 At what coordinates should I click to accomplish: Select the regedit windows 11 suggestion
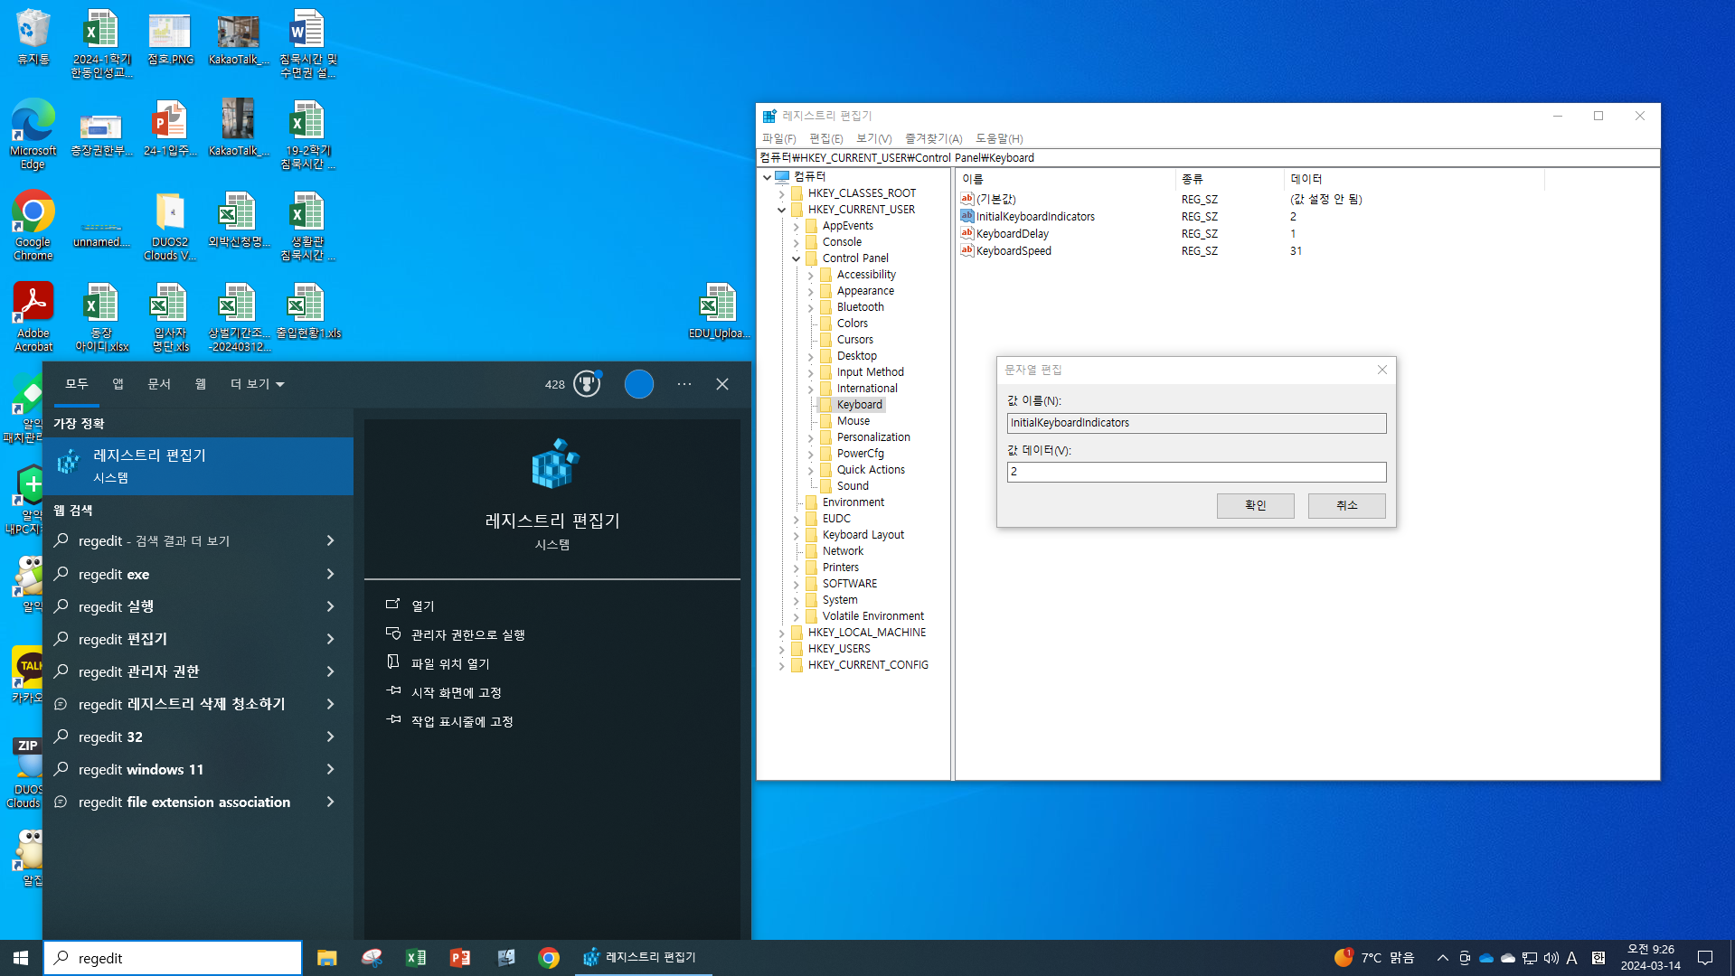pyautogui.click(x=197, y=769)
